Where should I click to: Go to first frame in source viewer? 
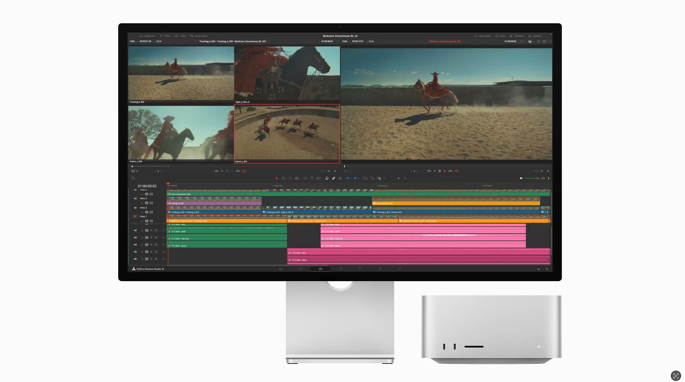tap(216, 171)
